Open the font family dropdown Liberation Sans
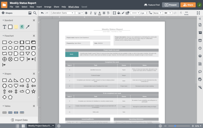Image resolution: width=203 pixels, height=128 pixels. point(63,13)
